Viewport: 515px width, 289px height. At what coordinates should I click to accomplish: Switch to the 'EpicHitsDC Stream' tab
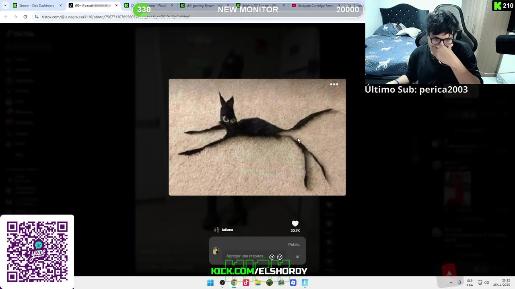coord(259,6)
